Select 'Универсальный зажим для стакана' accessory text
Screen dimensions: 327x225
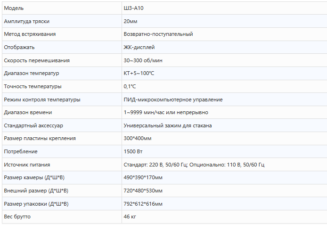(x=167, y=125)
